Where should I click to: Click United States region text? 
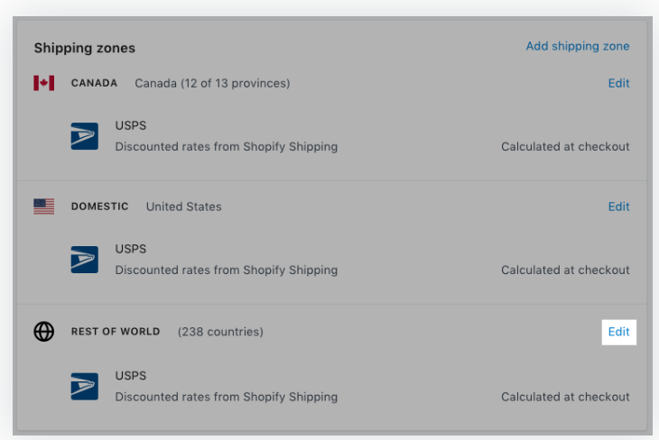tap(183, 206)
